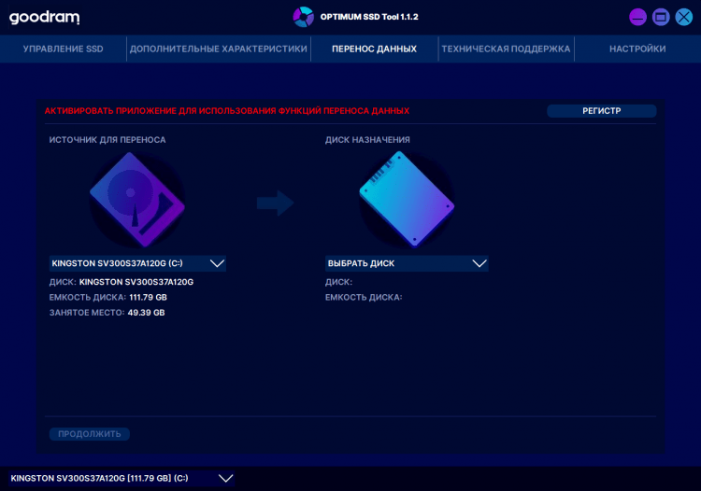The width and height of the screenshot is (701, 491).
Task: Click the ИСТОЧНИК ДЛЯ ПЕРЕНОСА label
Action: click(x=107, y=140)
